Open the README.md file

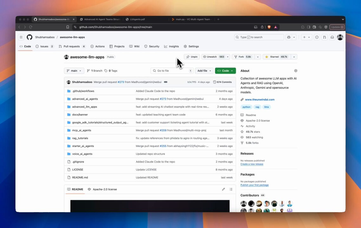(80, 177)
